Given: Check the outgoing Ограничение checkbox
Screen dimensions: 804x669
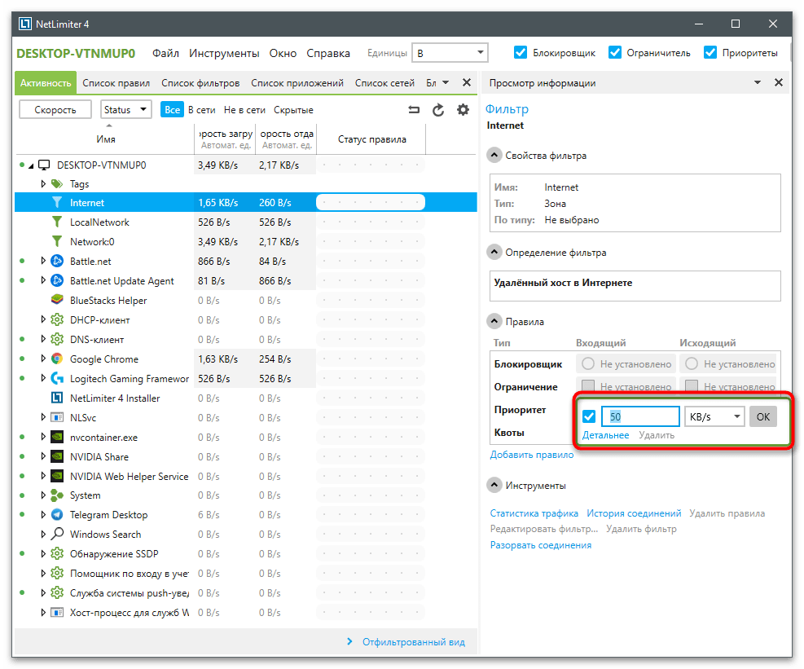Looking at the screenshot, I should tap(692, 385).
